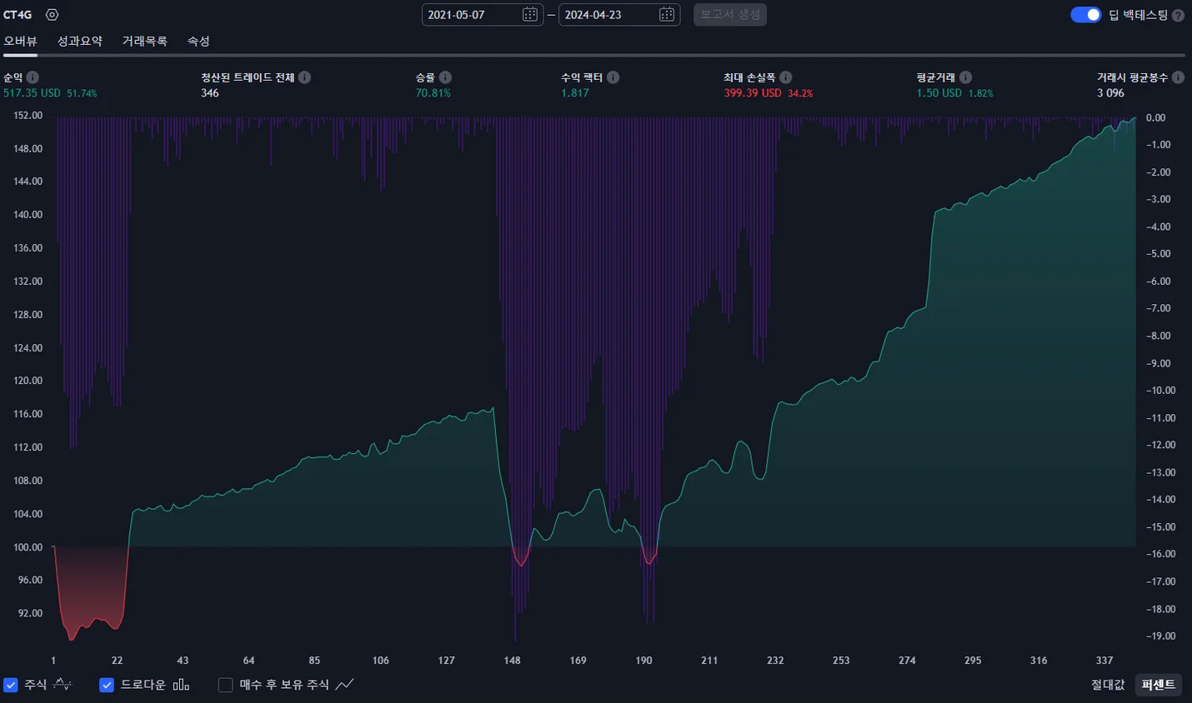The image size is (1192, 703).
Task: Click trade number 148 on bottom axis
Action: 512,661
